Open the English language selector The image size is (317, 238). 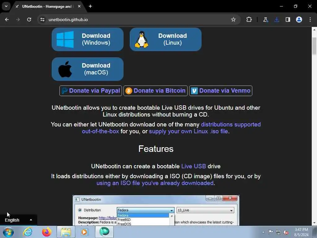18,220
